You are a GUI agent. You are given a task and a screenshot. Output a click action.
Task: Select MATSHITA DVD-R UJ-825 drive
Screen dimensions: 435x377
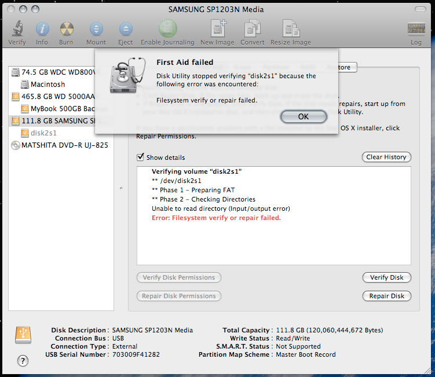64,145
